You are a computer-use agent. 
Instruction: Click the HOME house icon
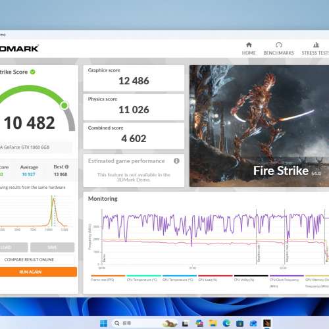pos(249,45)
